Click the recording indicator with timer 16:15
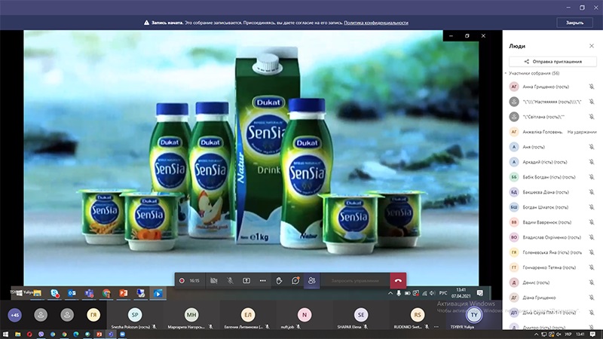Screen dimensions: 603x339 point(189,280)
